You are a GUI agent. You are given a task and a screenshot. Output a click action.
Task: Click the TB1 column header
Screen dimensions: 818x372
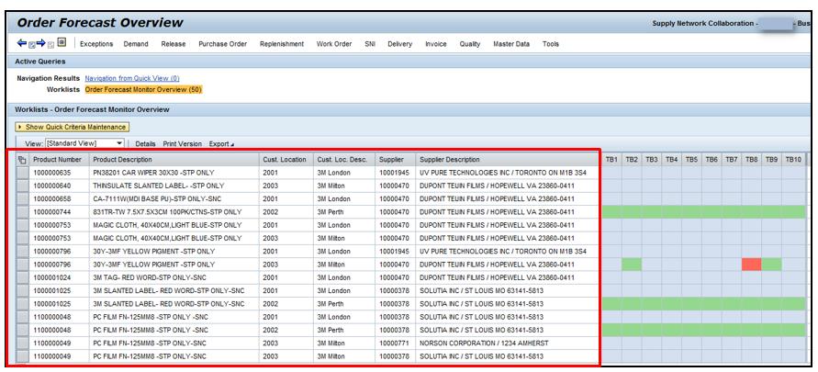tap(612, 160)
